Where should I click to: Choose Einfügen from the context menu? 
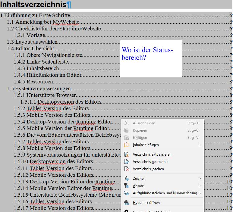pos(162,138)
